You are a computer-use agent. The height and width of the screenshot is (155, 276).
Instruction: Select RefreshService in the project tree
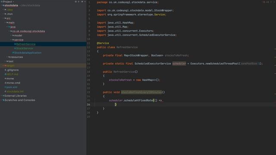(x=26, y=44)
